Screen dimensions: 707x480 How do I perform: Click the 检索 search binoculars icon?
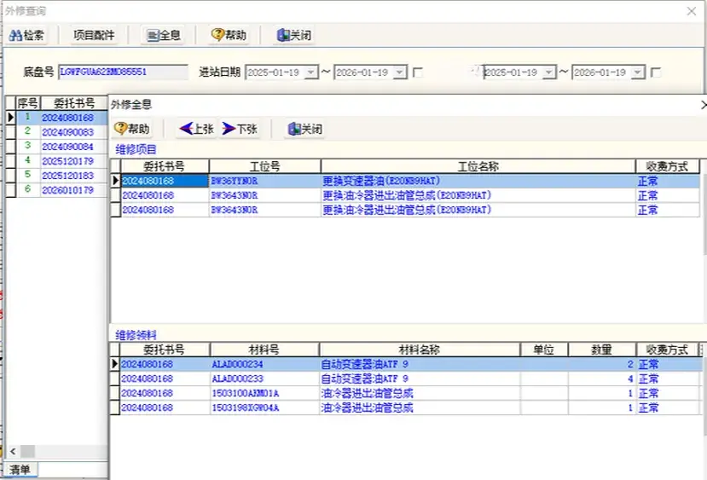[x=16, y=35]
